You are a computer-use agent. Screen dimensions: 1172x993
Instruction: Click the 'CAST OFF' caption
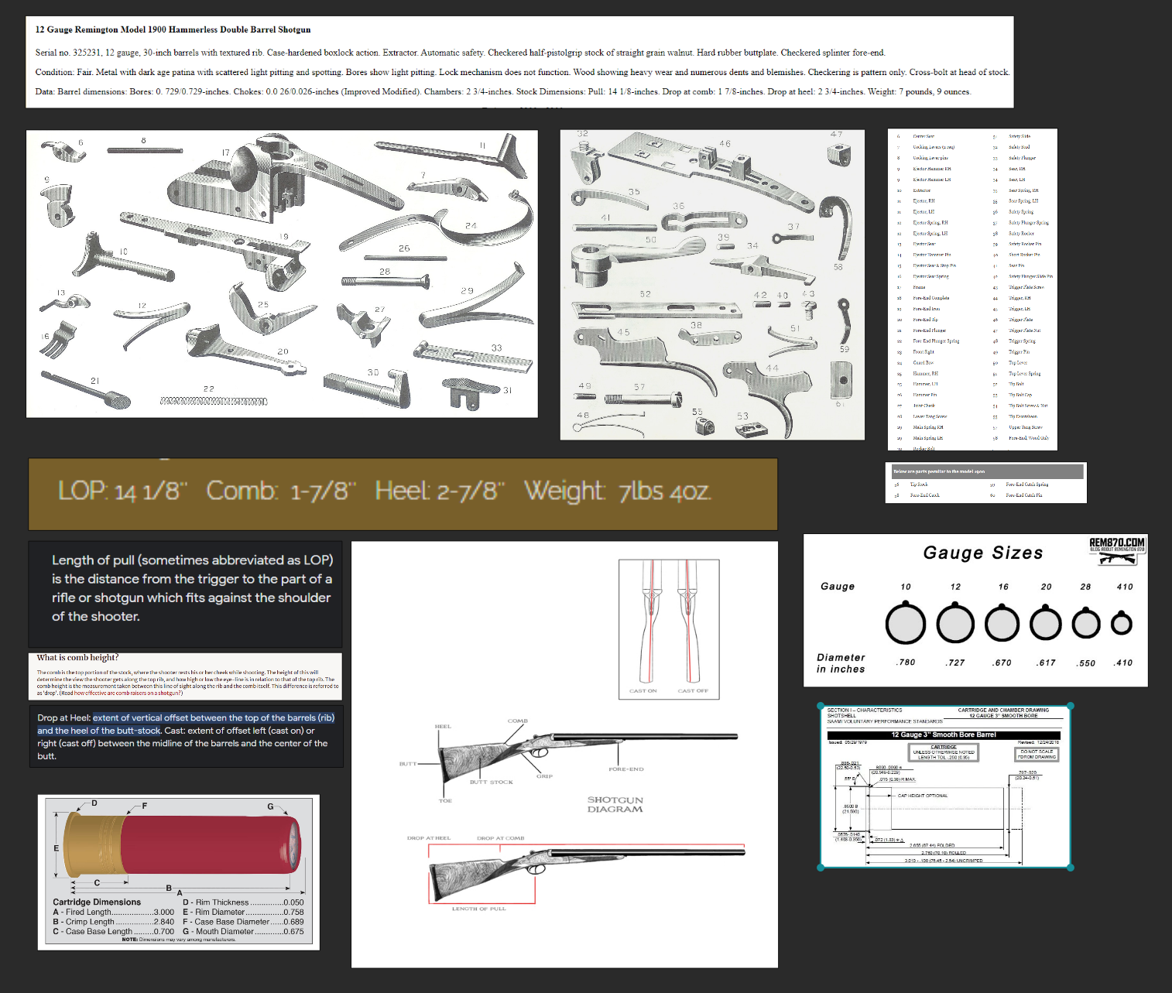693,691
